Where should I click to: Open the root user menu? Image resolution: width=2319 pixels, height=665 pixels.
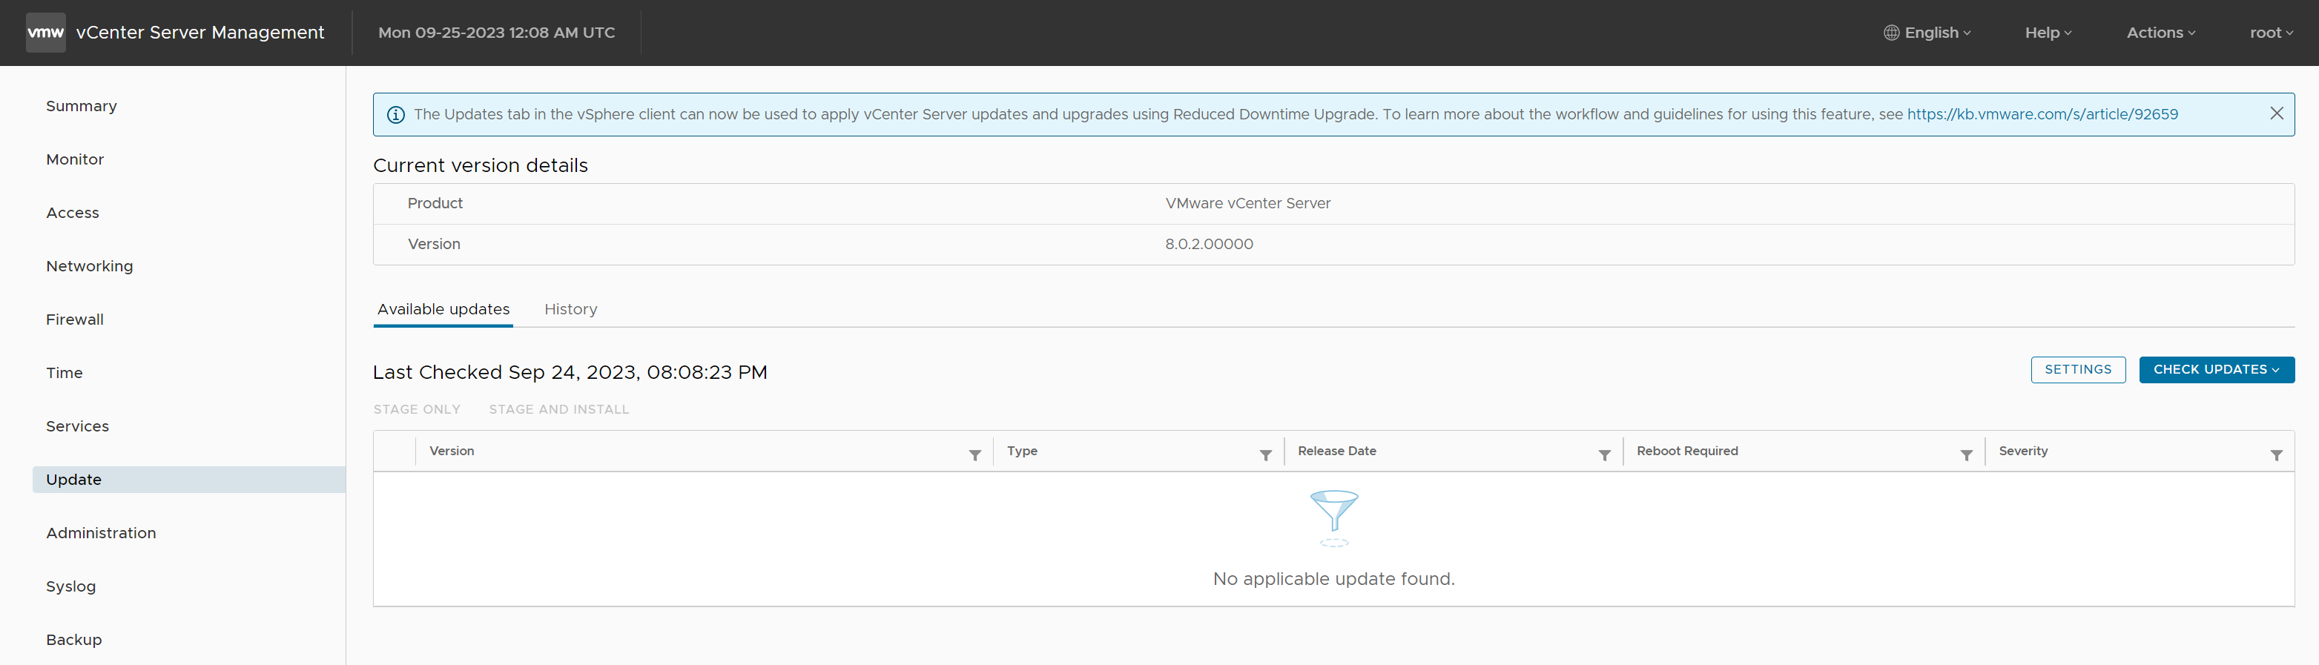[2270, 33]
